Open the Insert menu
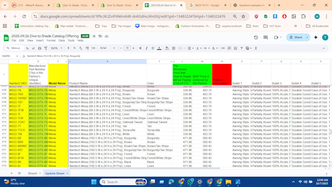 point(40,41)
